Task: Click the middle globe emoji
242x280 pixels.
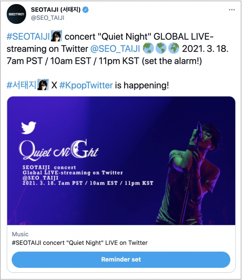Action: coord(161,48)
